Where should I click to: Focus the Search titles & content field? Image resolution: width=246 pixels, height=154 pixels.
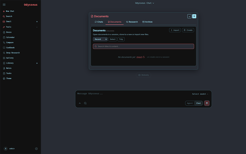pyautogui.click(x=143, y=46)
